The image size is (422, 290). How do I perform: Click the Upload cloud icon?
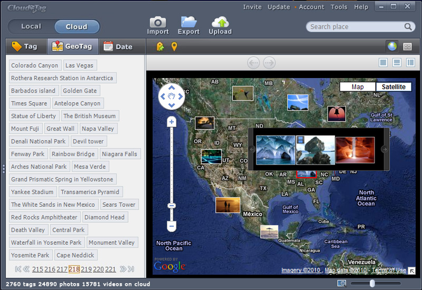click(220, 22)
